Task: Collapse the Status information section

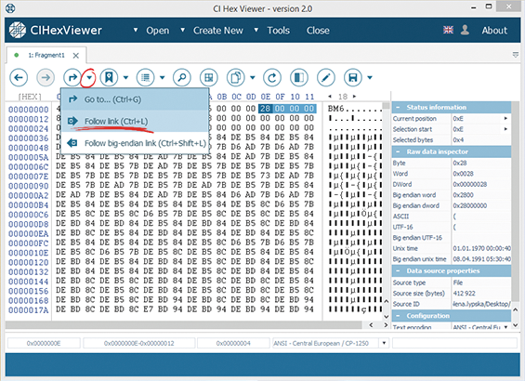Action: click(x=398, y=108)
